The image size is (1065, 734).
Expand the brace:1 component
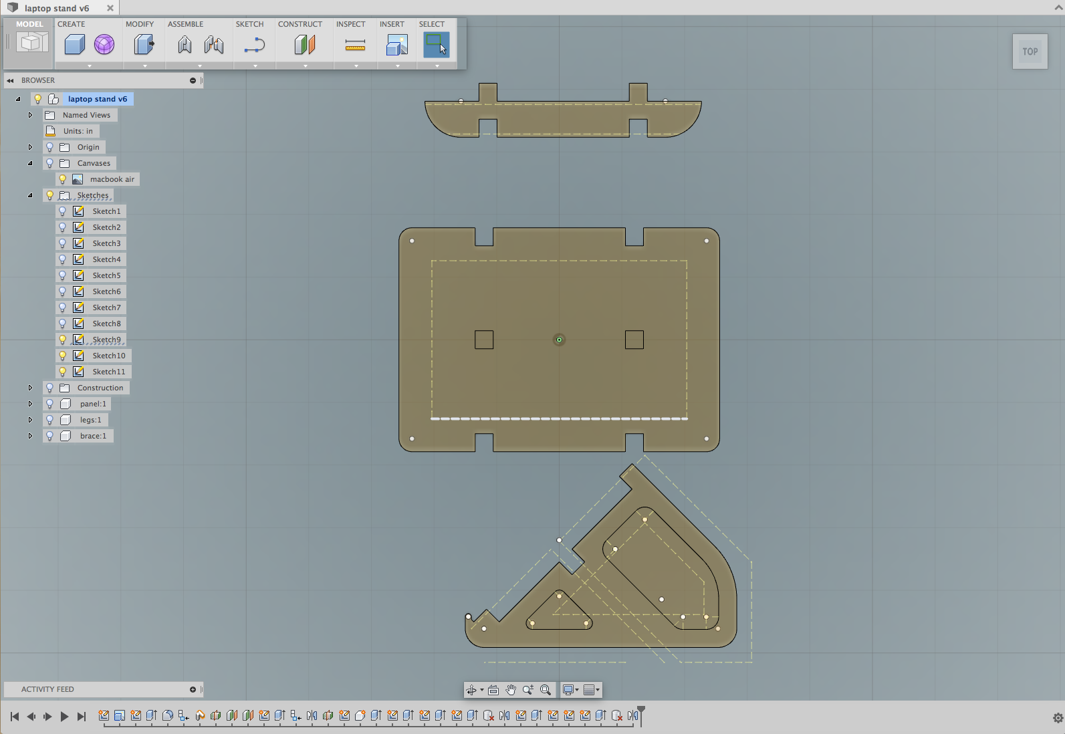[x=30, y=436]
